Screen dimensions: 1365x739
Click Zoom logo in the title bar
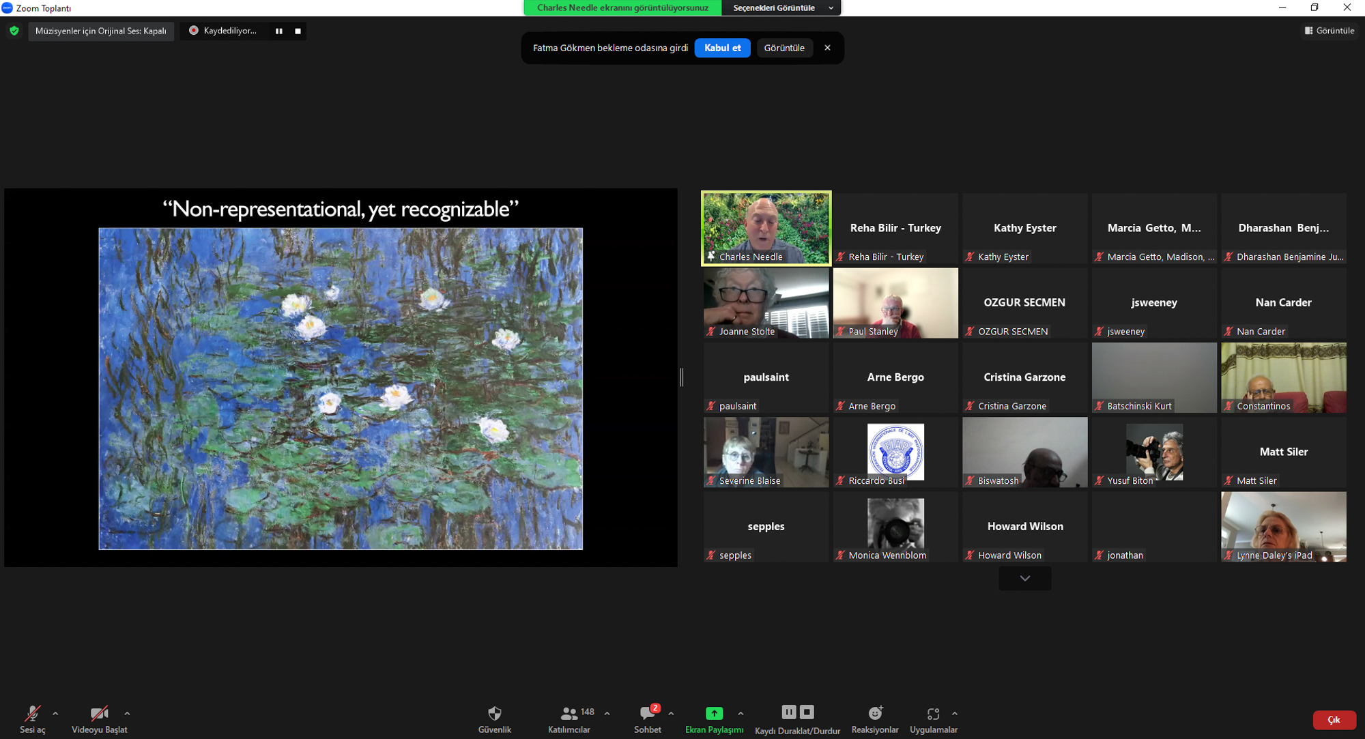point(7,8)
